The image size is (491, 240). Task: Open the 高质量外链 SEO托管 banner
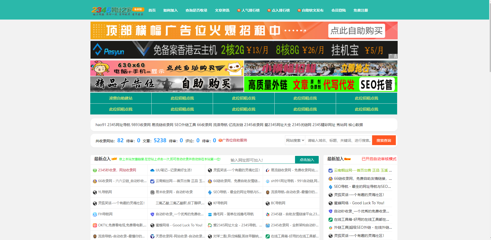tap(321, 84)
